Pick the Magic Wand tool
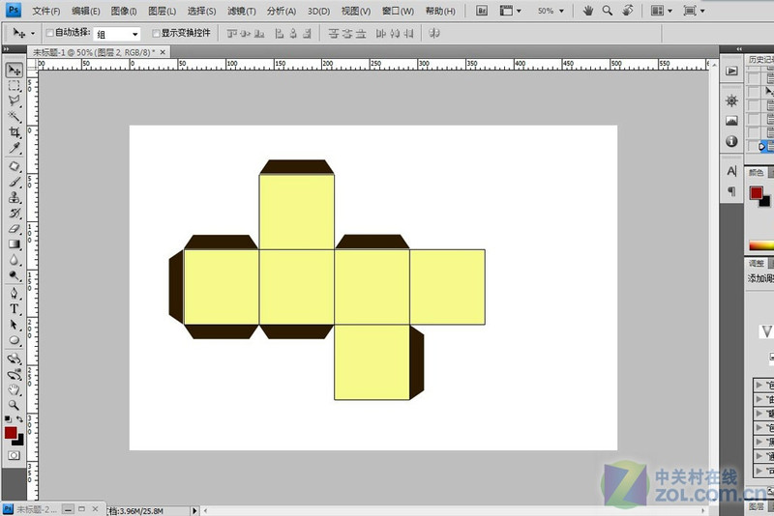Viewport: 774px width, 516px height. coord(15,117)
